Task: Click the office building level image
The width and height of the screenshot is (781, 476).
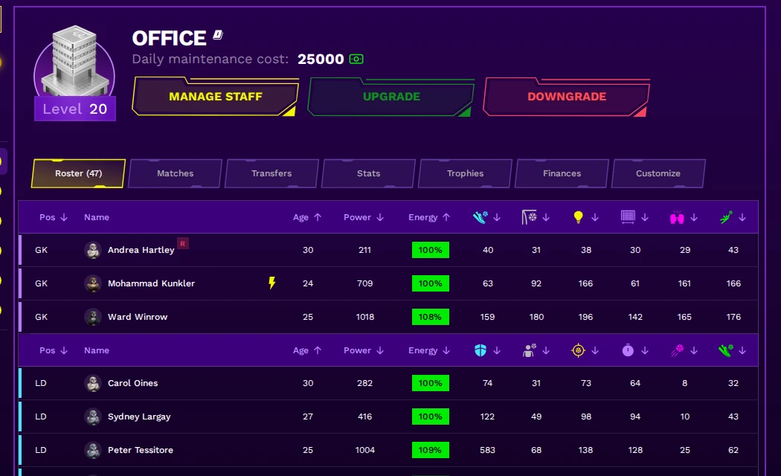Action: point(74,61)
